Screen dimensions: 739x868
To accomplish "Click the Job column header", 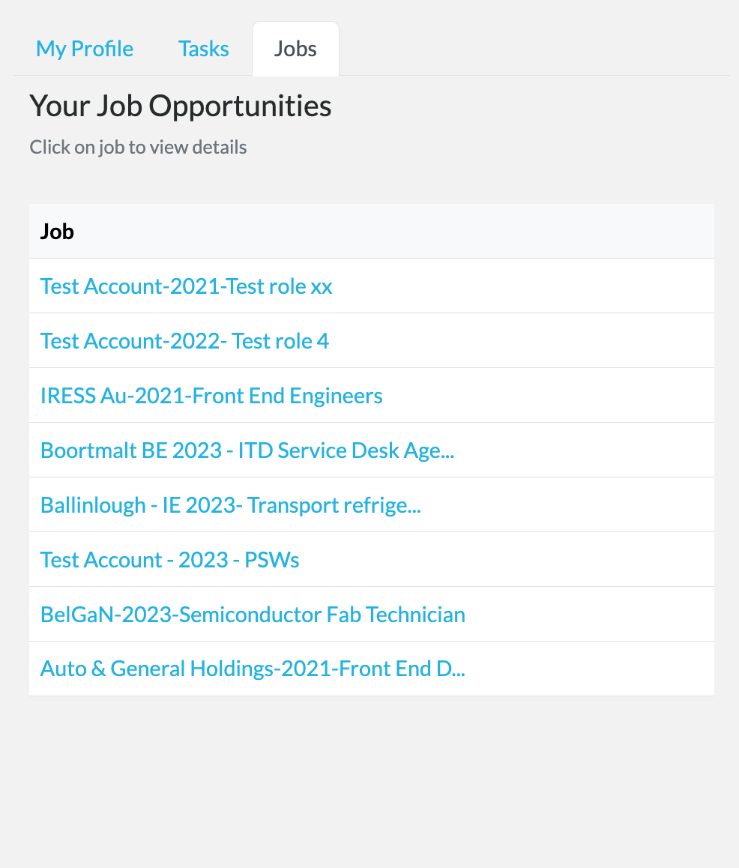I will pyautogui.click(x=56, y=231).
